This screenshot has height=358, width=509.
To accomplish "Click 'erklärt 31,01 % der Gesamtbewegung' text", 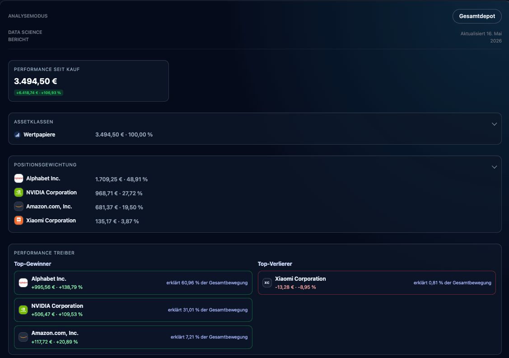I will click(x=207, y=310).
